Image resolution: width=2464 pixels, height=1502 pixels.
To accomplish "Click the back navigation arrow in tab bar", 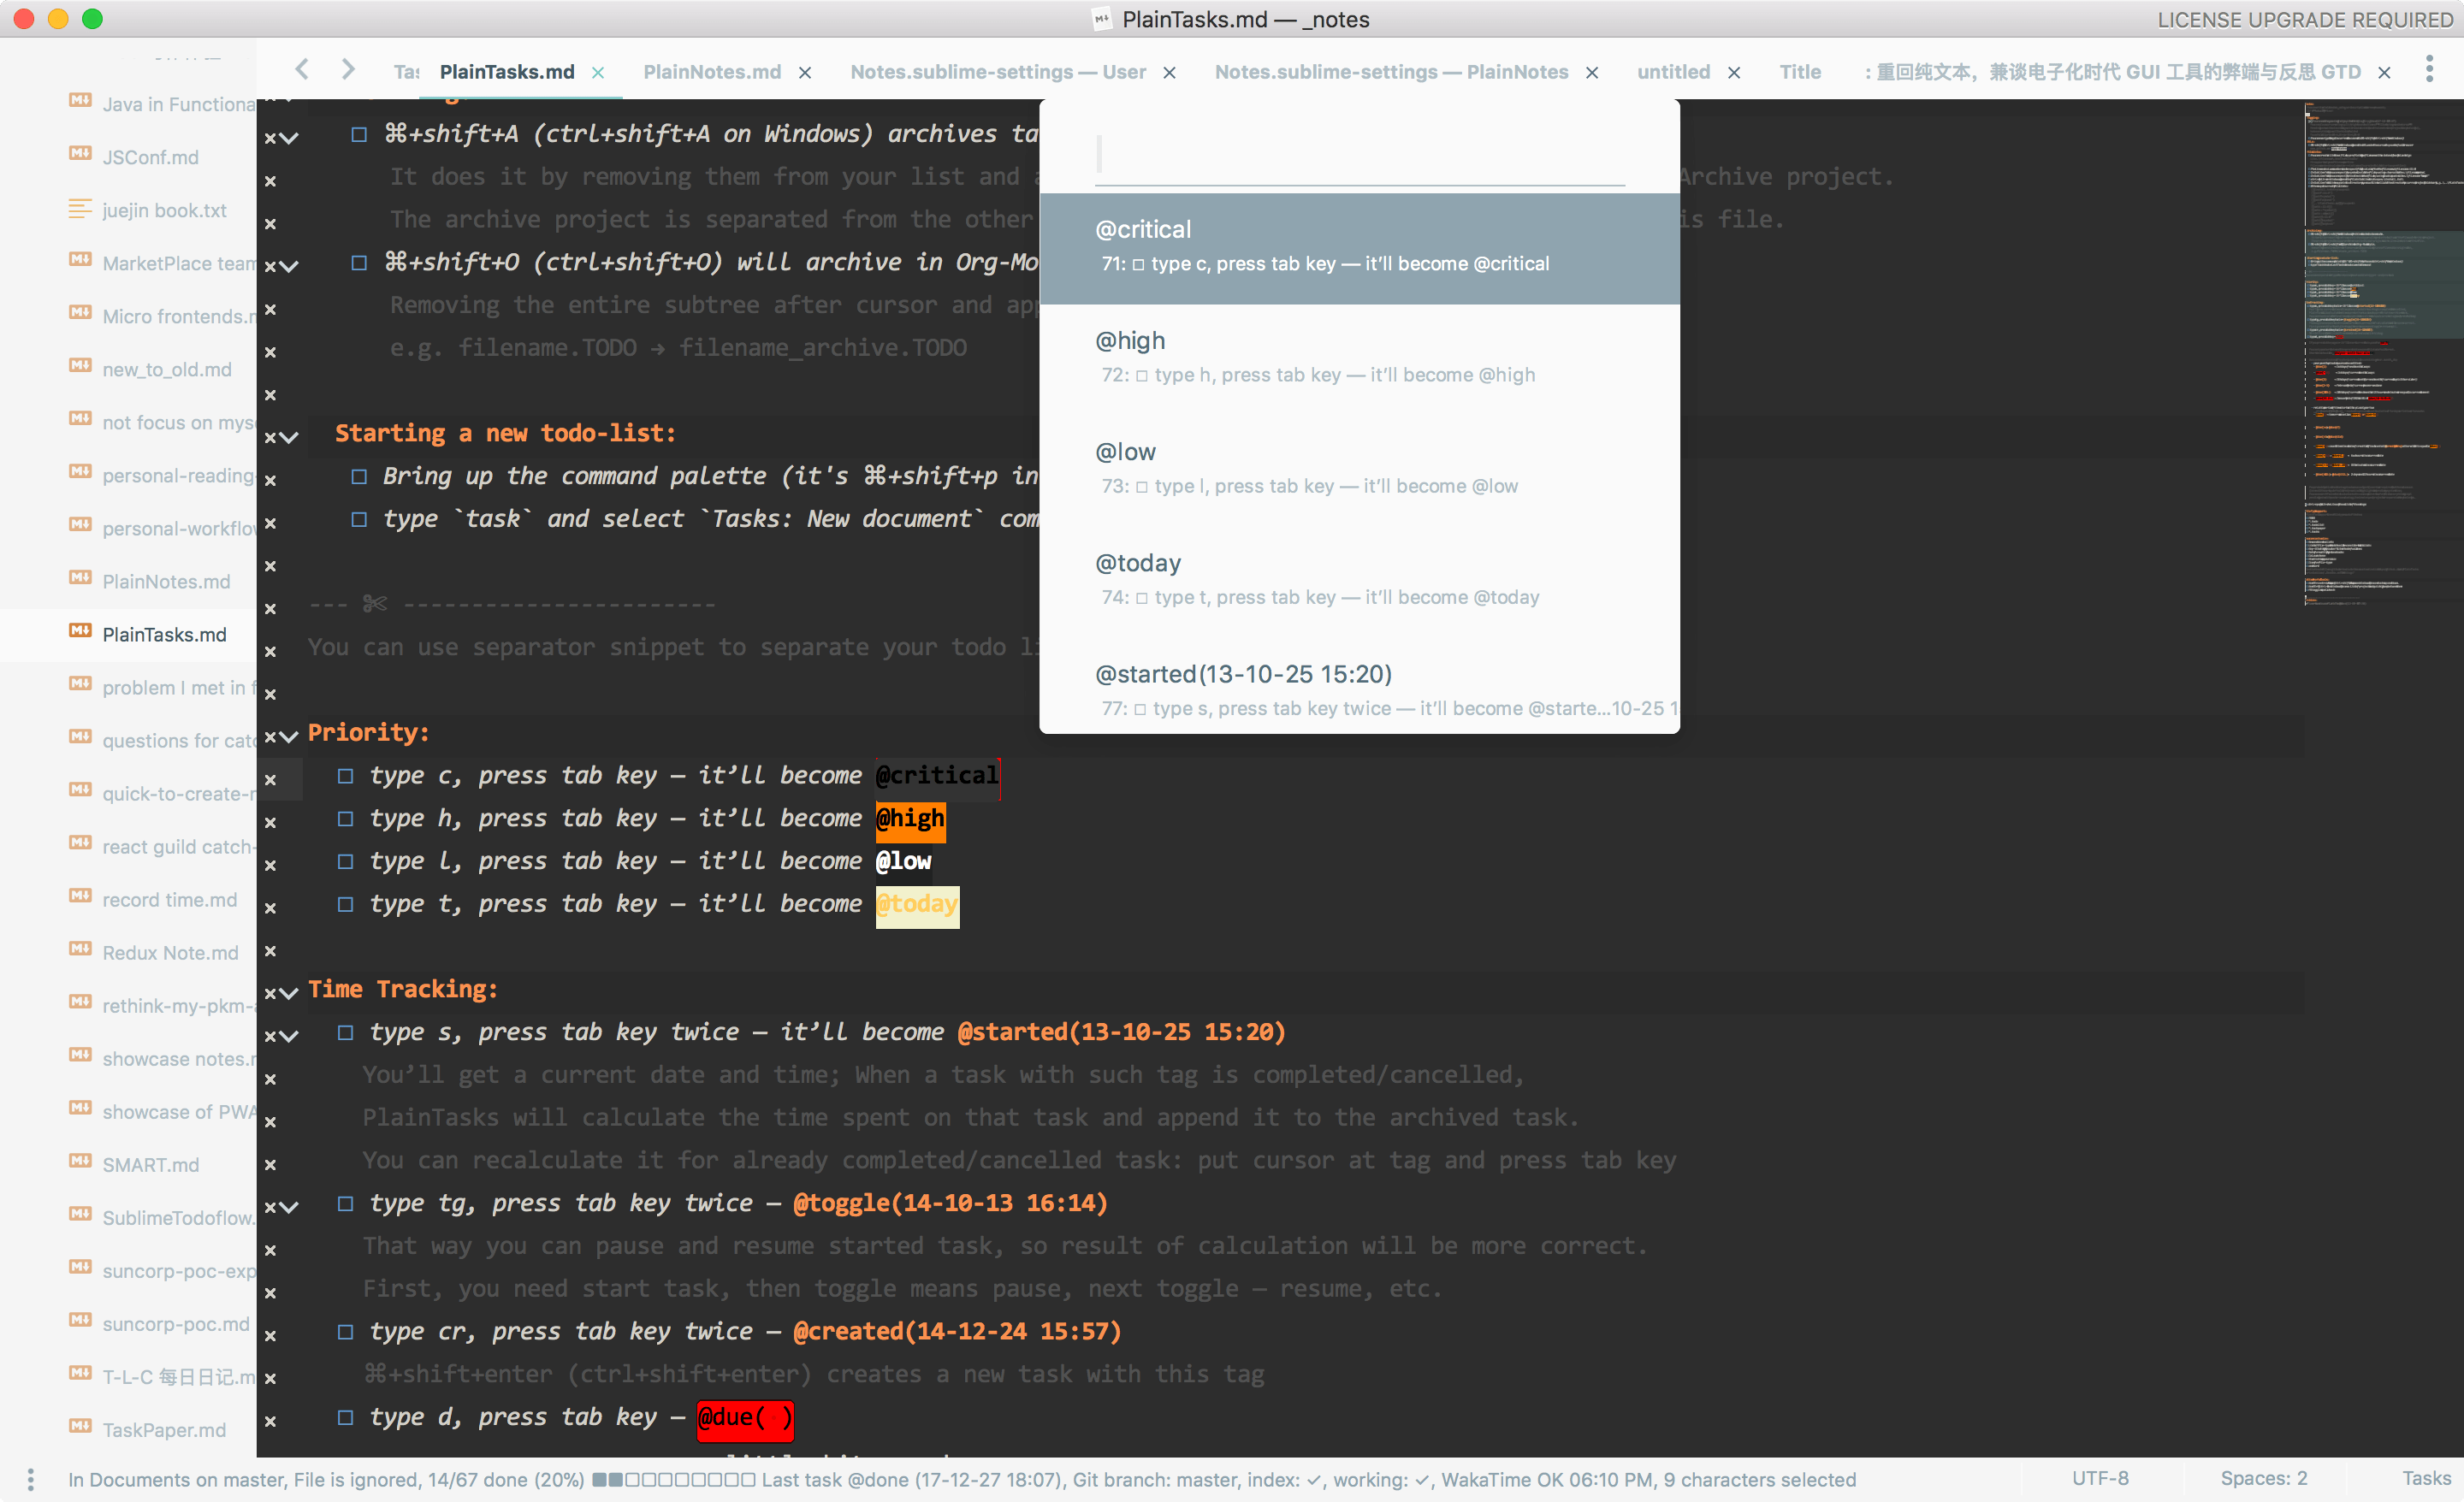I will (x=302, y=69).
